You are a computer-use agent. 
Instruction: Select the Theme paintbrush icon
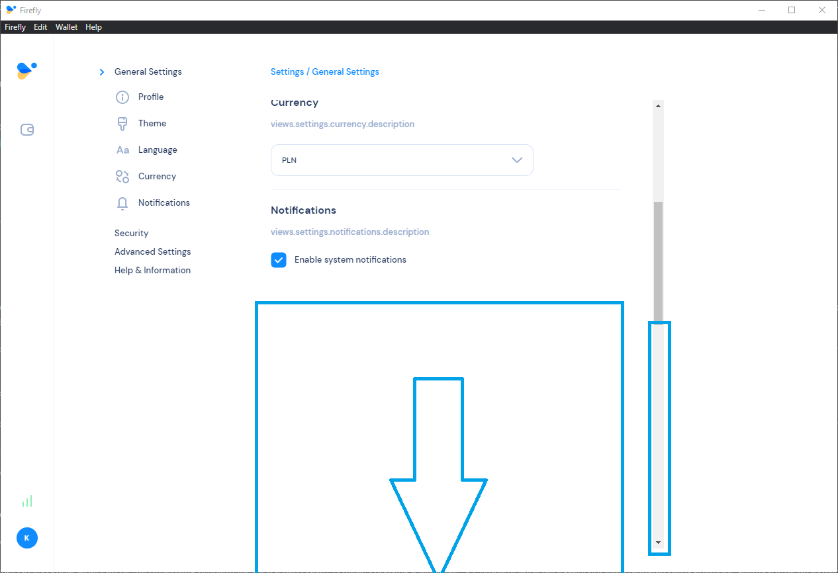(x=122, y=123)
